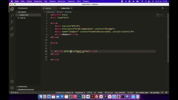This screenshot has height=100, width=178.
Task: Open the Выделение menu
Action: click(38, 1)
